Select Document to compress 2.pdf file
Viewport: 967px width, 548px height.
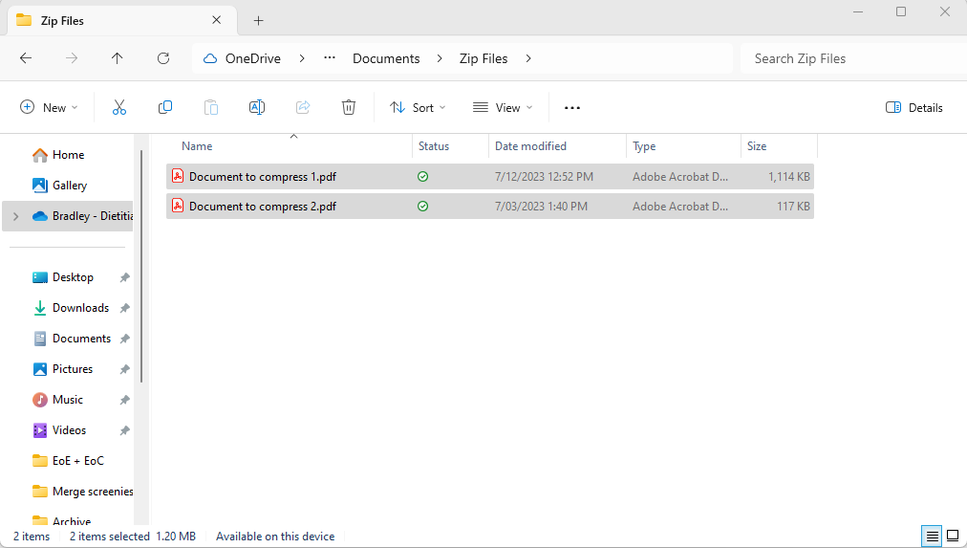coord(263,207)
